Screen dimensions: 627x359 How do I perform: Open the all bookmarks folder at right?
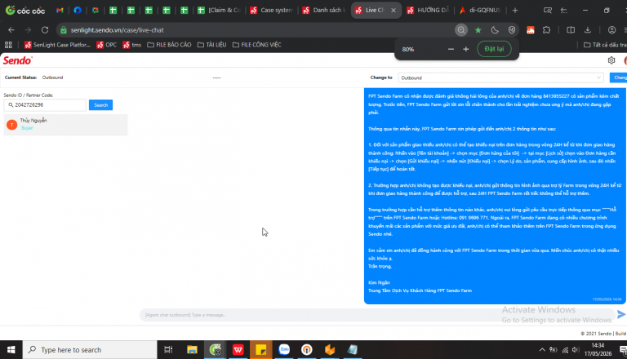605,45
